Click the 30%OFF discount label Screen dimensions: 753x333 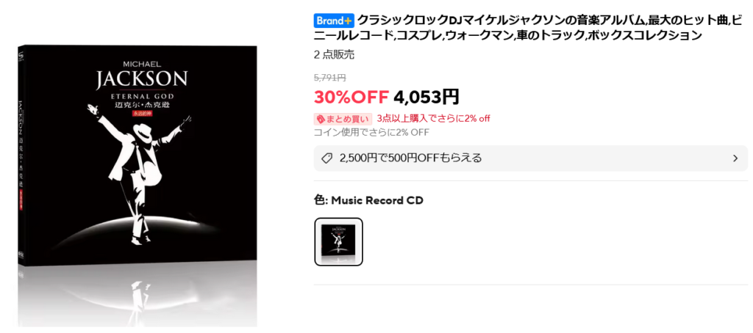351,98
